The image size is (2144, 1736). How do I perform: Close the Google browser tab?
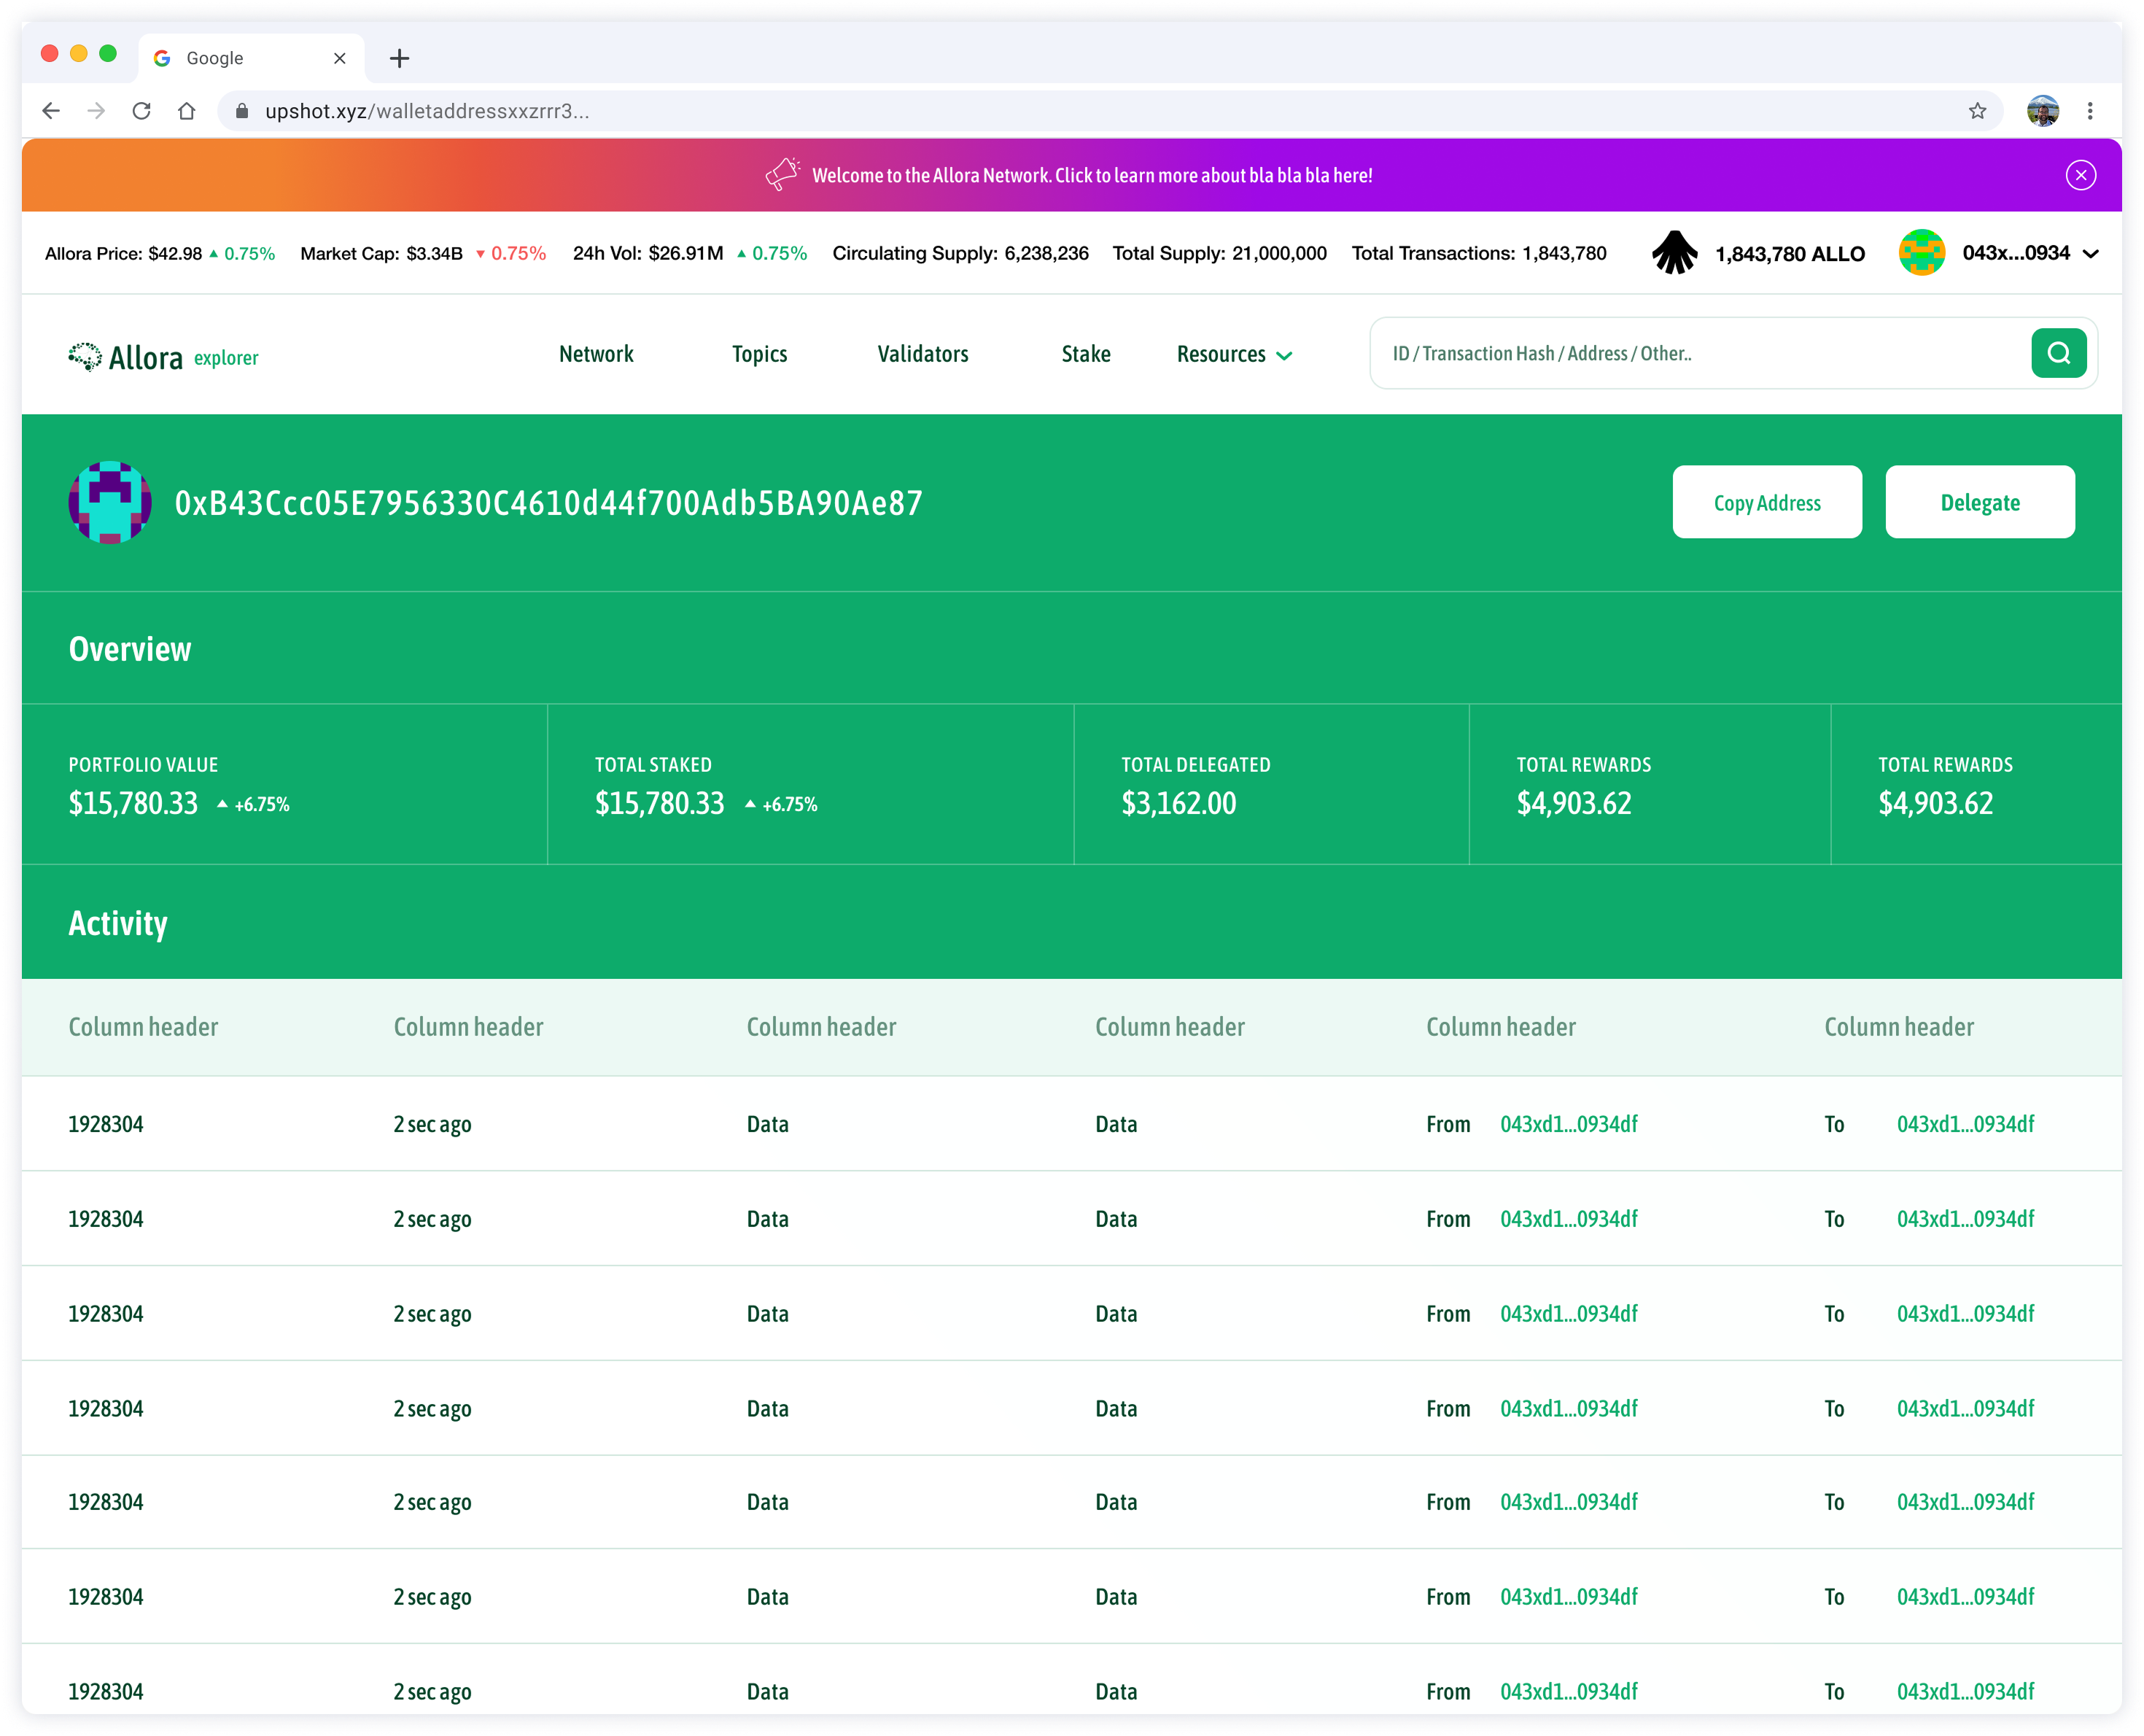[x=340, y=58]
